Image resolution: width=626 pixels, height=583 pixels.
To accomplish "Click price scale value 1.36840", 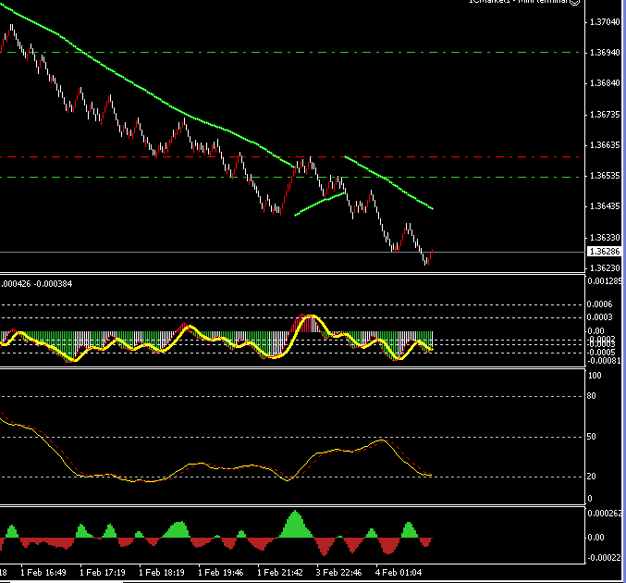I will point(605,83).
